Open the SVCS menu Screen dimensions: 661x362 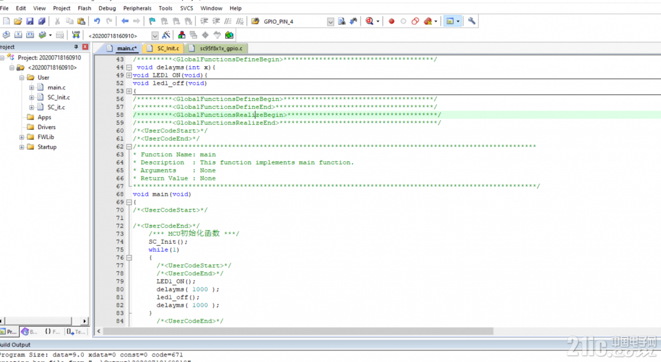point(186,8)
